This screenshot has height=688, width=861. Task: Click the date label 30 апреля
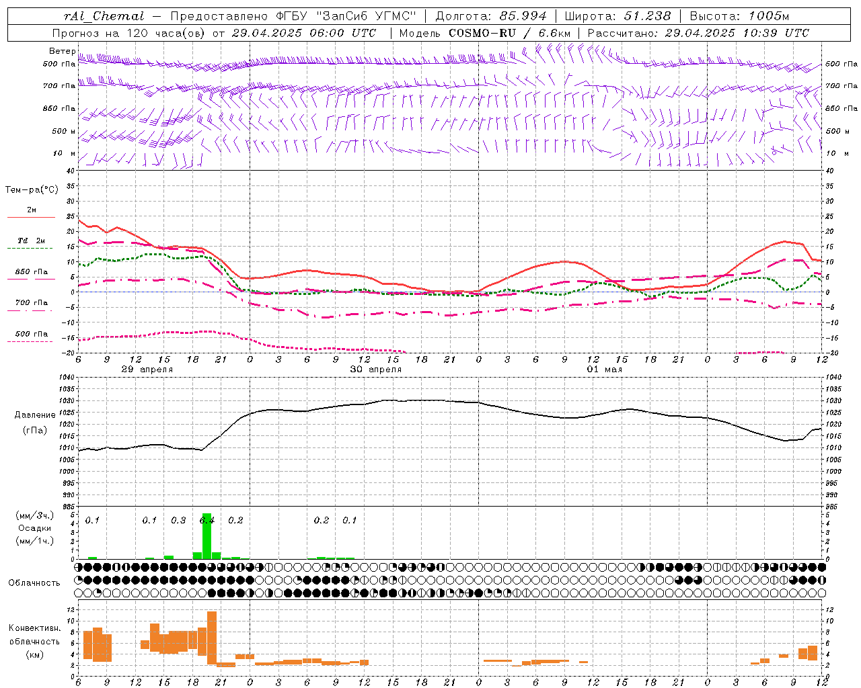coord(375,370)
